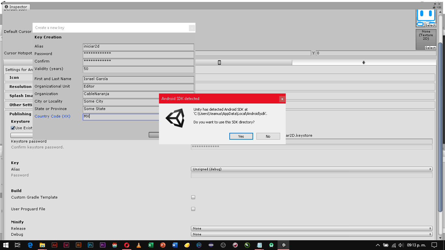Open the Minify Release dropdown
The width and height of the screenshot is (445, 250).
(x=311, y=228)
